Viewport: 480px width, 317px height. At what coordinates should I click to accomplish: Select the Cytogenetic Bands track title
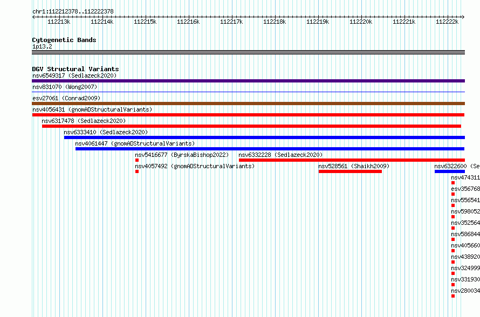point(64,40)
